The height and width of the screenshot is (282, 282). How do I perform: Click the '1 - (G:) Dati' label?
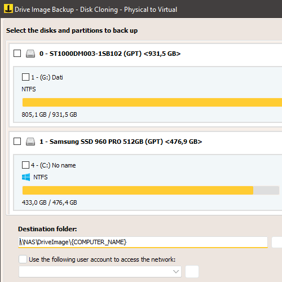click(x=47, y=77)
